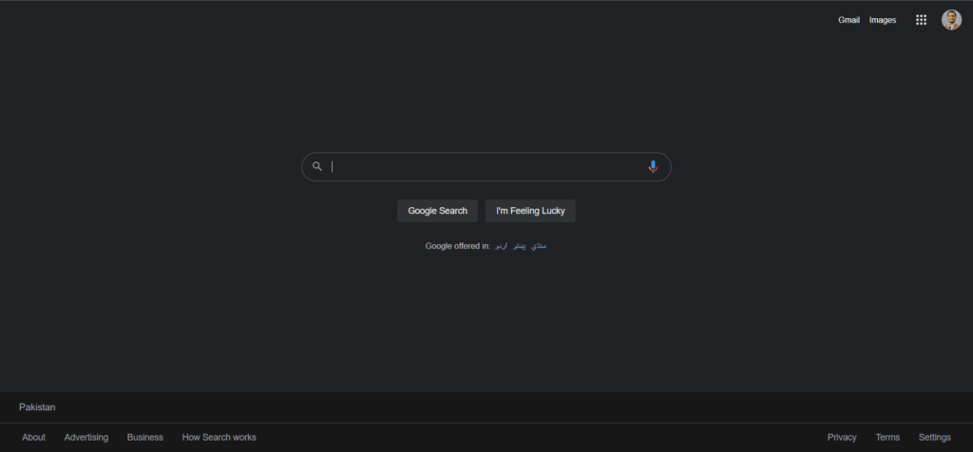973x452 pixels.
Task: Open the Privacy footer link
Action: coord(842,437)
